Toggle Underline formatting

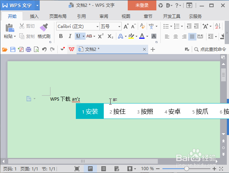point(78,36)
